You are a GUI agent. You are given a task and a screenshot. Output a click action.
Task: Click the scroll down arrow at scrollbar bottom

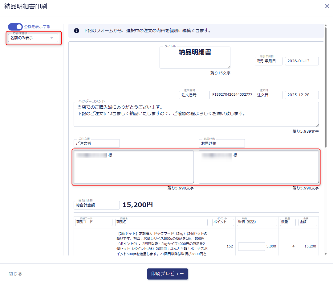point(326,254)
